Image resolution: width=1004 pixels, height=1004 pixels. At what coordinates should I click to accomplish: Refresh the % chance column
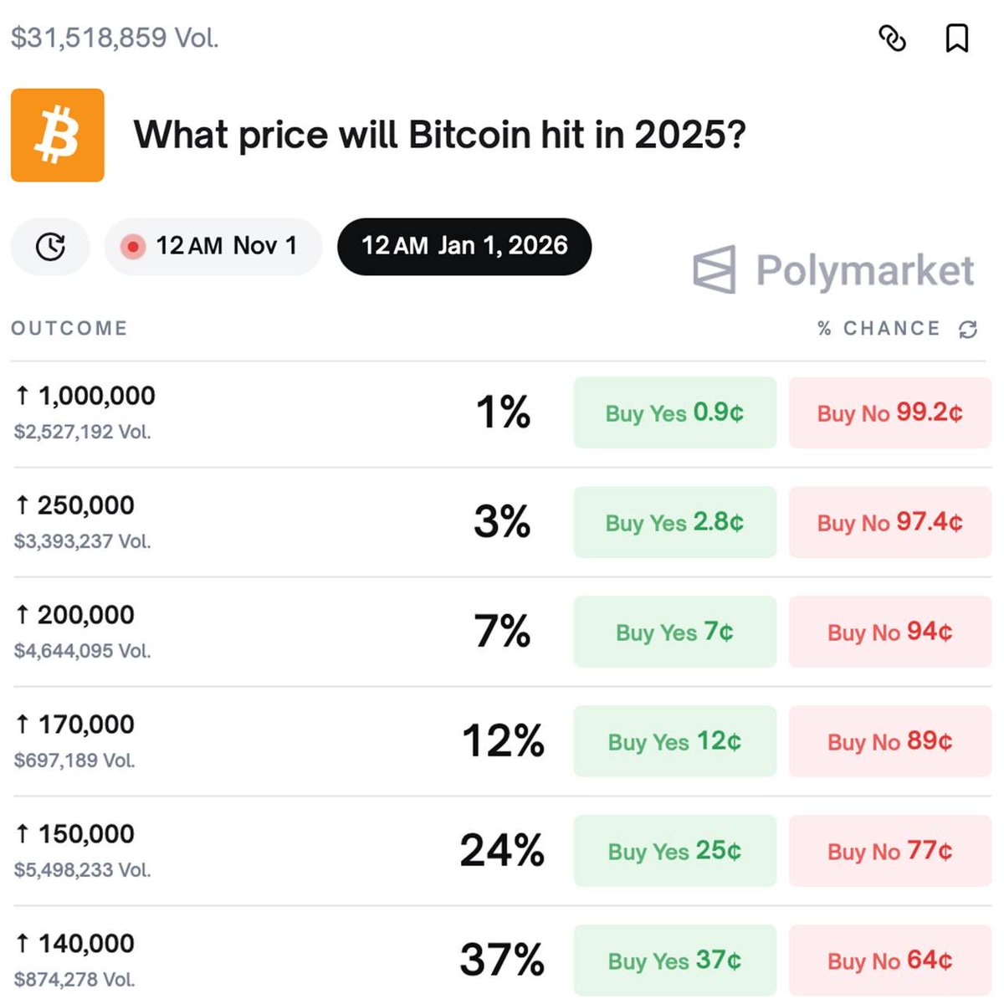(968, 329)
